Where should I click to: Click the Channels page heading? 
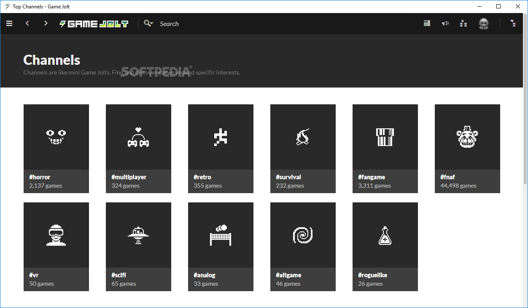tap(52, 60)
